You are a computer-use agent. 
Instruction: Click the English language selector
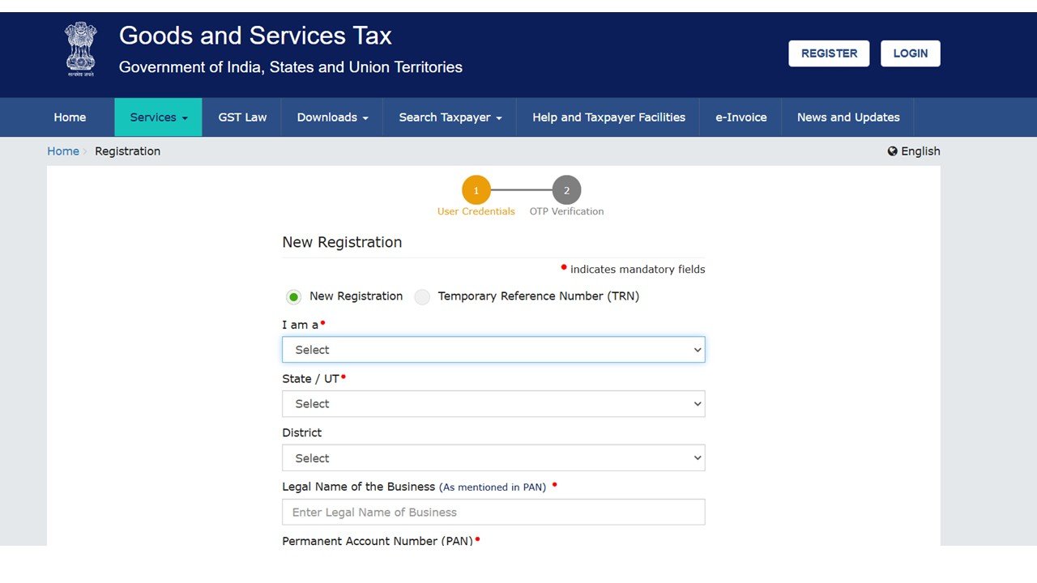click(x=914, y=151)
